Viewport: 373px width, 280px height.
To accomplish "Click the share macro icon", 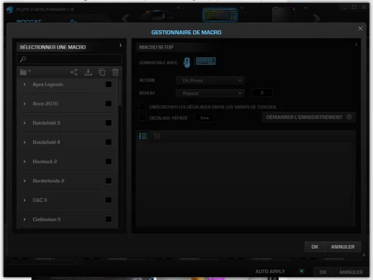I will click(x=74, y=72).
